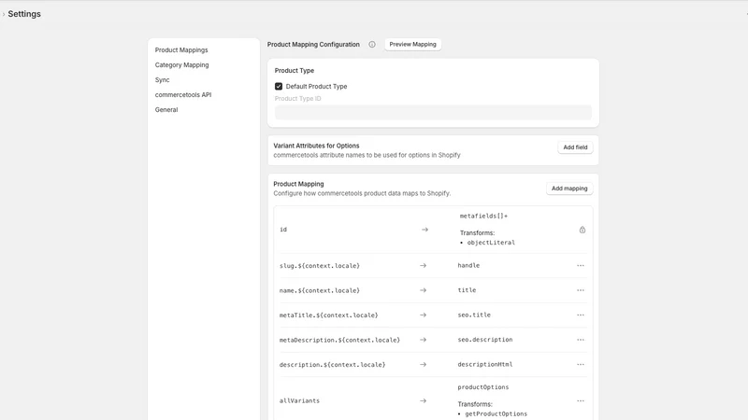Open the three-dot menu for the title mapping
The height and width of the screenshot is (420, 748).
pos(580,290)
